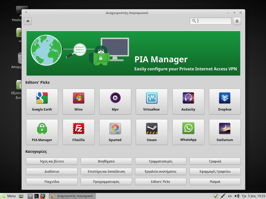Maximize the Software Manager window
Image resolution: width=266 pixels, height=199 pixels.
coord(234,13)
